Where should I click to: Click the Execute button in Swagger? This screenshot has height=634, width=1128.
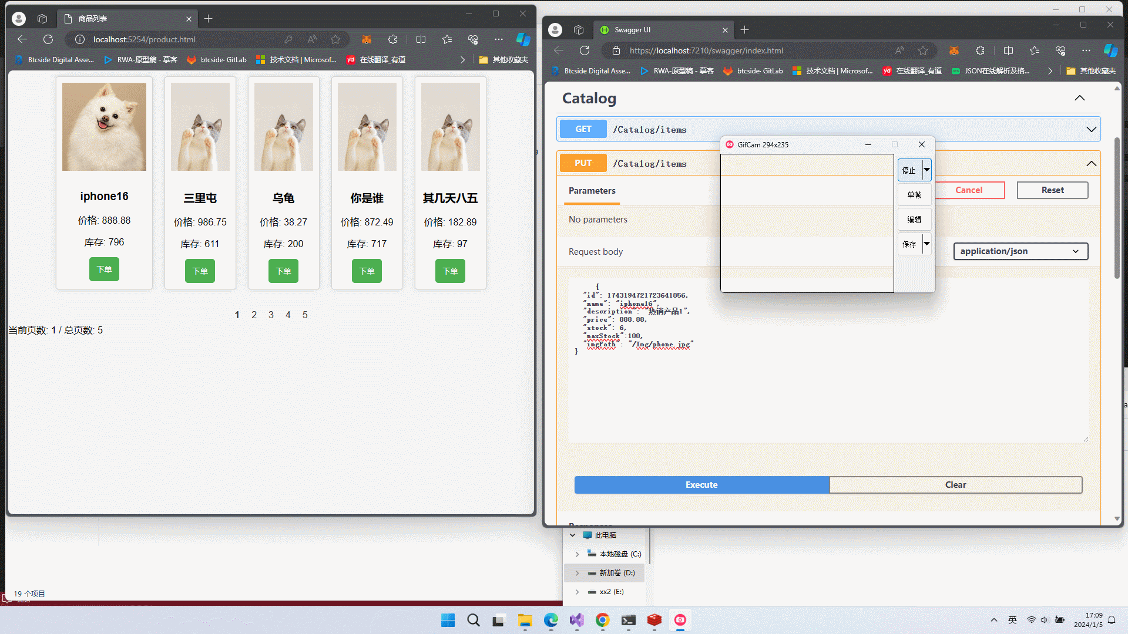point(701,485)
